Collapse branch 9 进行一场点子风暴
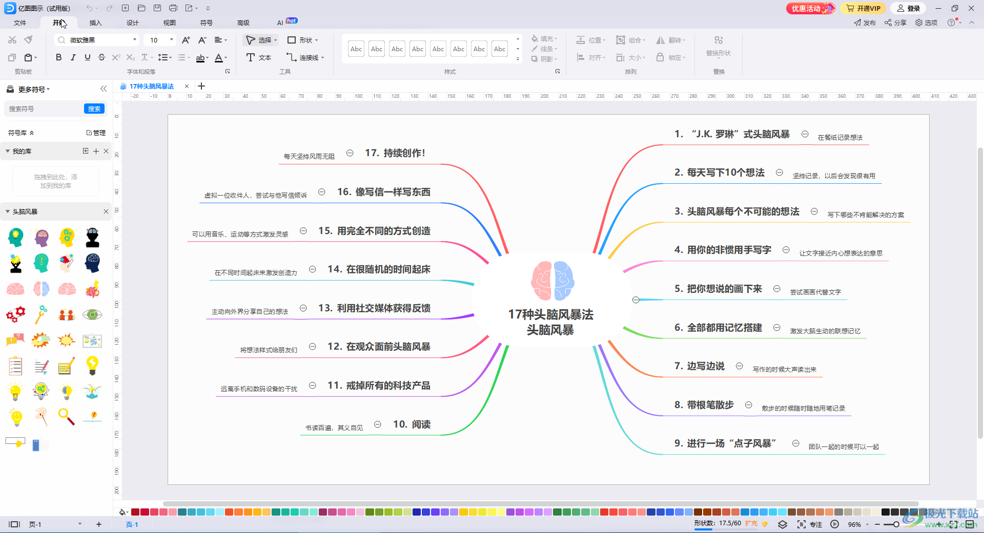Screen dimensions: 984x533 [x=796, y=443]
